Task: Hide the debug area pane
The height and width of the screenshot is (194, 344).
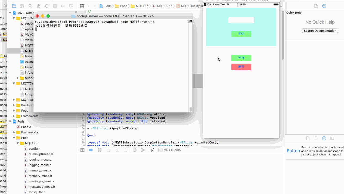Action: (82, 150)
